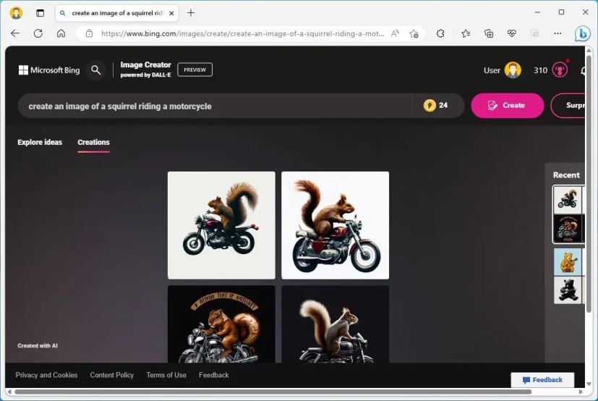
Task: Click the bing.com address bar URL
Action: [x=242, y=33]
